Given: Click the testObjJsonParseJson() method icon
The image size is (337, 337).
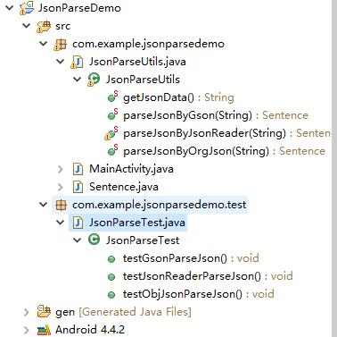Looking at the screenshot, I should (111, 295).
